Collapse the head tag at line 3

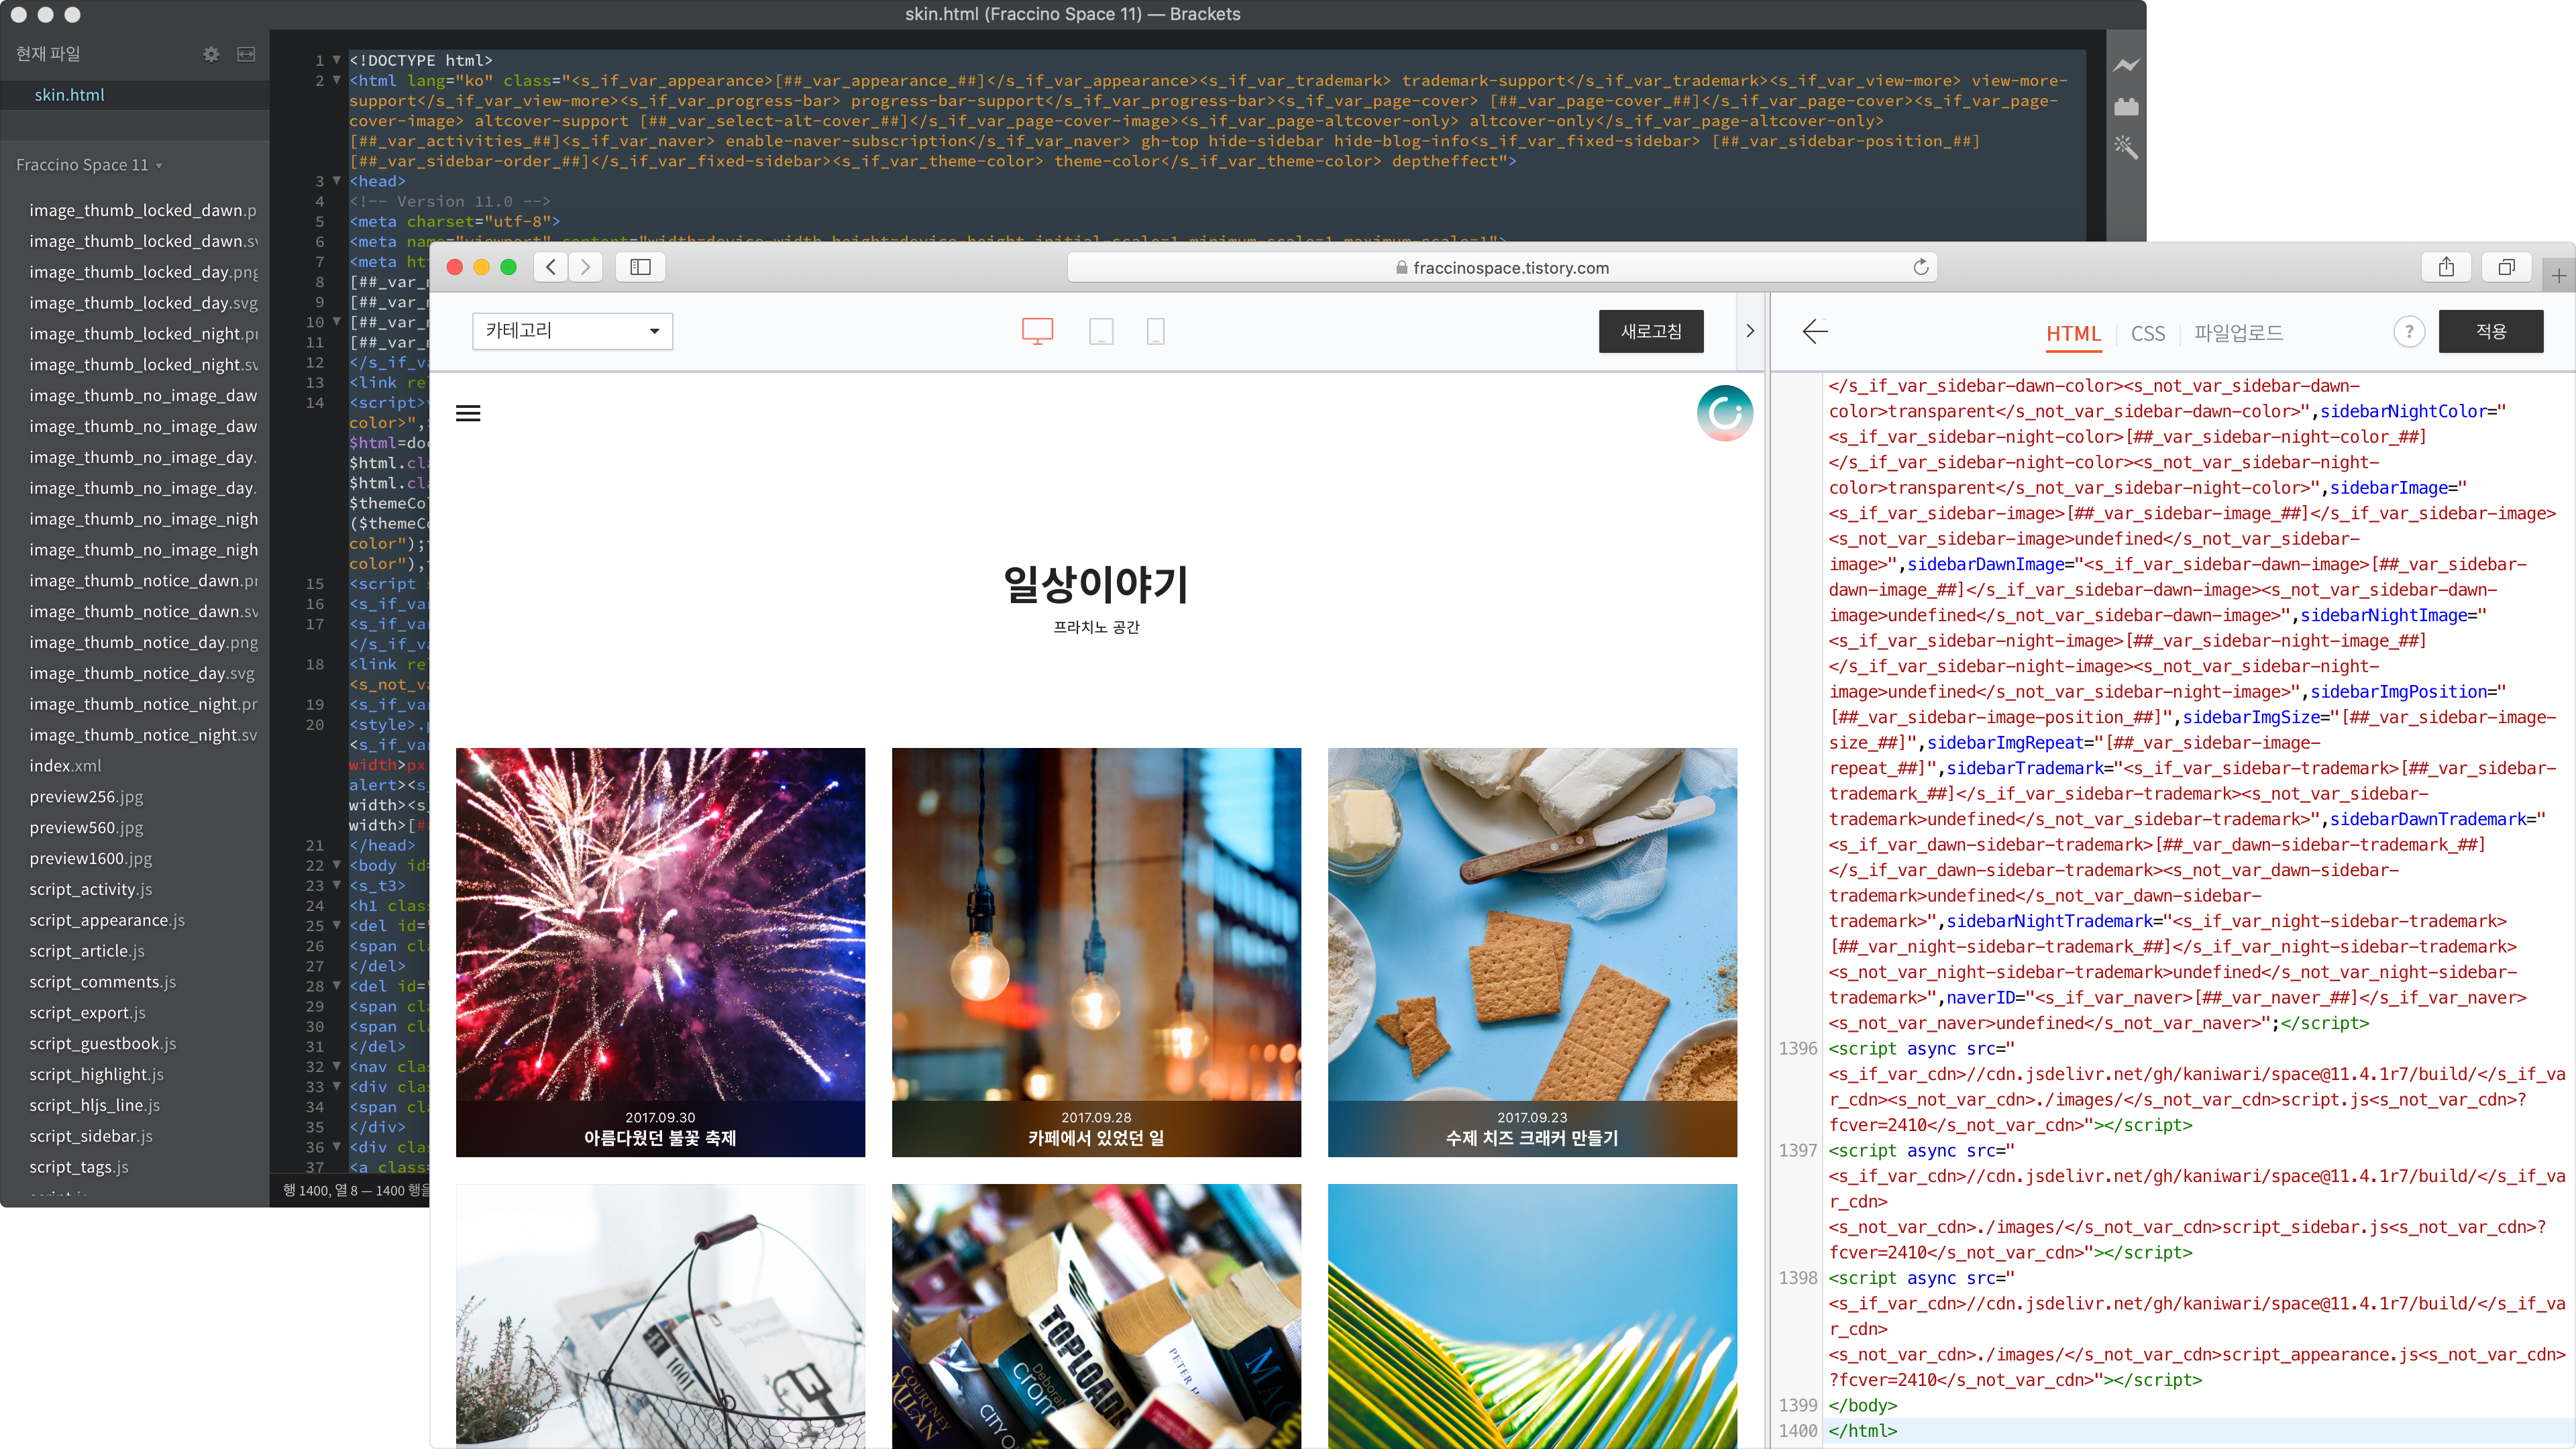tap(337, 181)
